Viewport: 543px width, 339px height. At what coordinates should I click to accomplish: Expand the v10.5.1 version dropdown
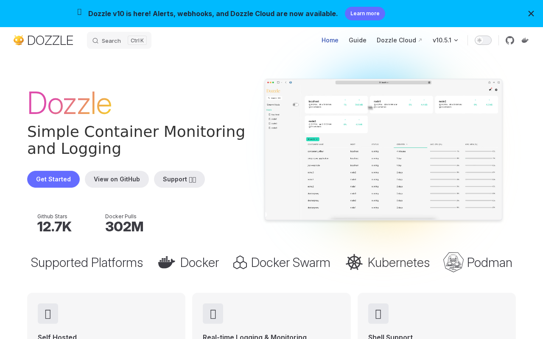[x=445, y=40]
